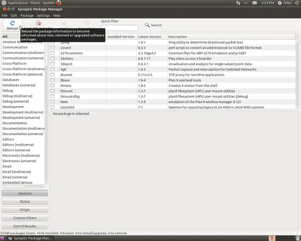Image resolution: width=301 pixels, height=241 pixels.
Task: Click the package list vertical scrollbar
Action: [298, 72]
